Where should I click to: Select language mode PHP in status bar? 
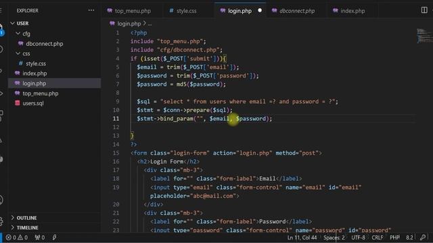point(394,238)
